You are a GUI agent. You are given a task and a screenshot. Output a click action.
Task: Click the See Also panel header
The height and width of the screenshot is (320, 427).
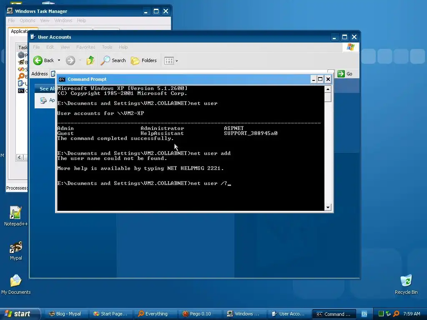(x=45, y=89)
